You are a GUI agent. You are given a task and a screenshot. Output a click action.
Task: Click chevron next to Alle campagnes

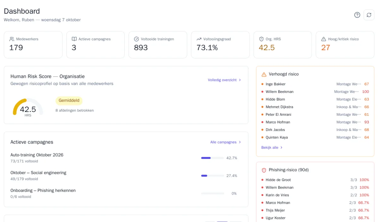click(x=240, y=142)
